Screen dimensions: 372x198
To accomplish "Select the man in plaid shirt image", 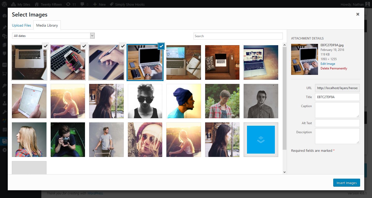I will point(222,101).
